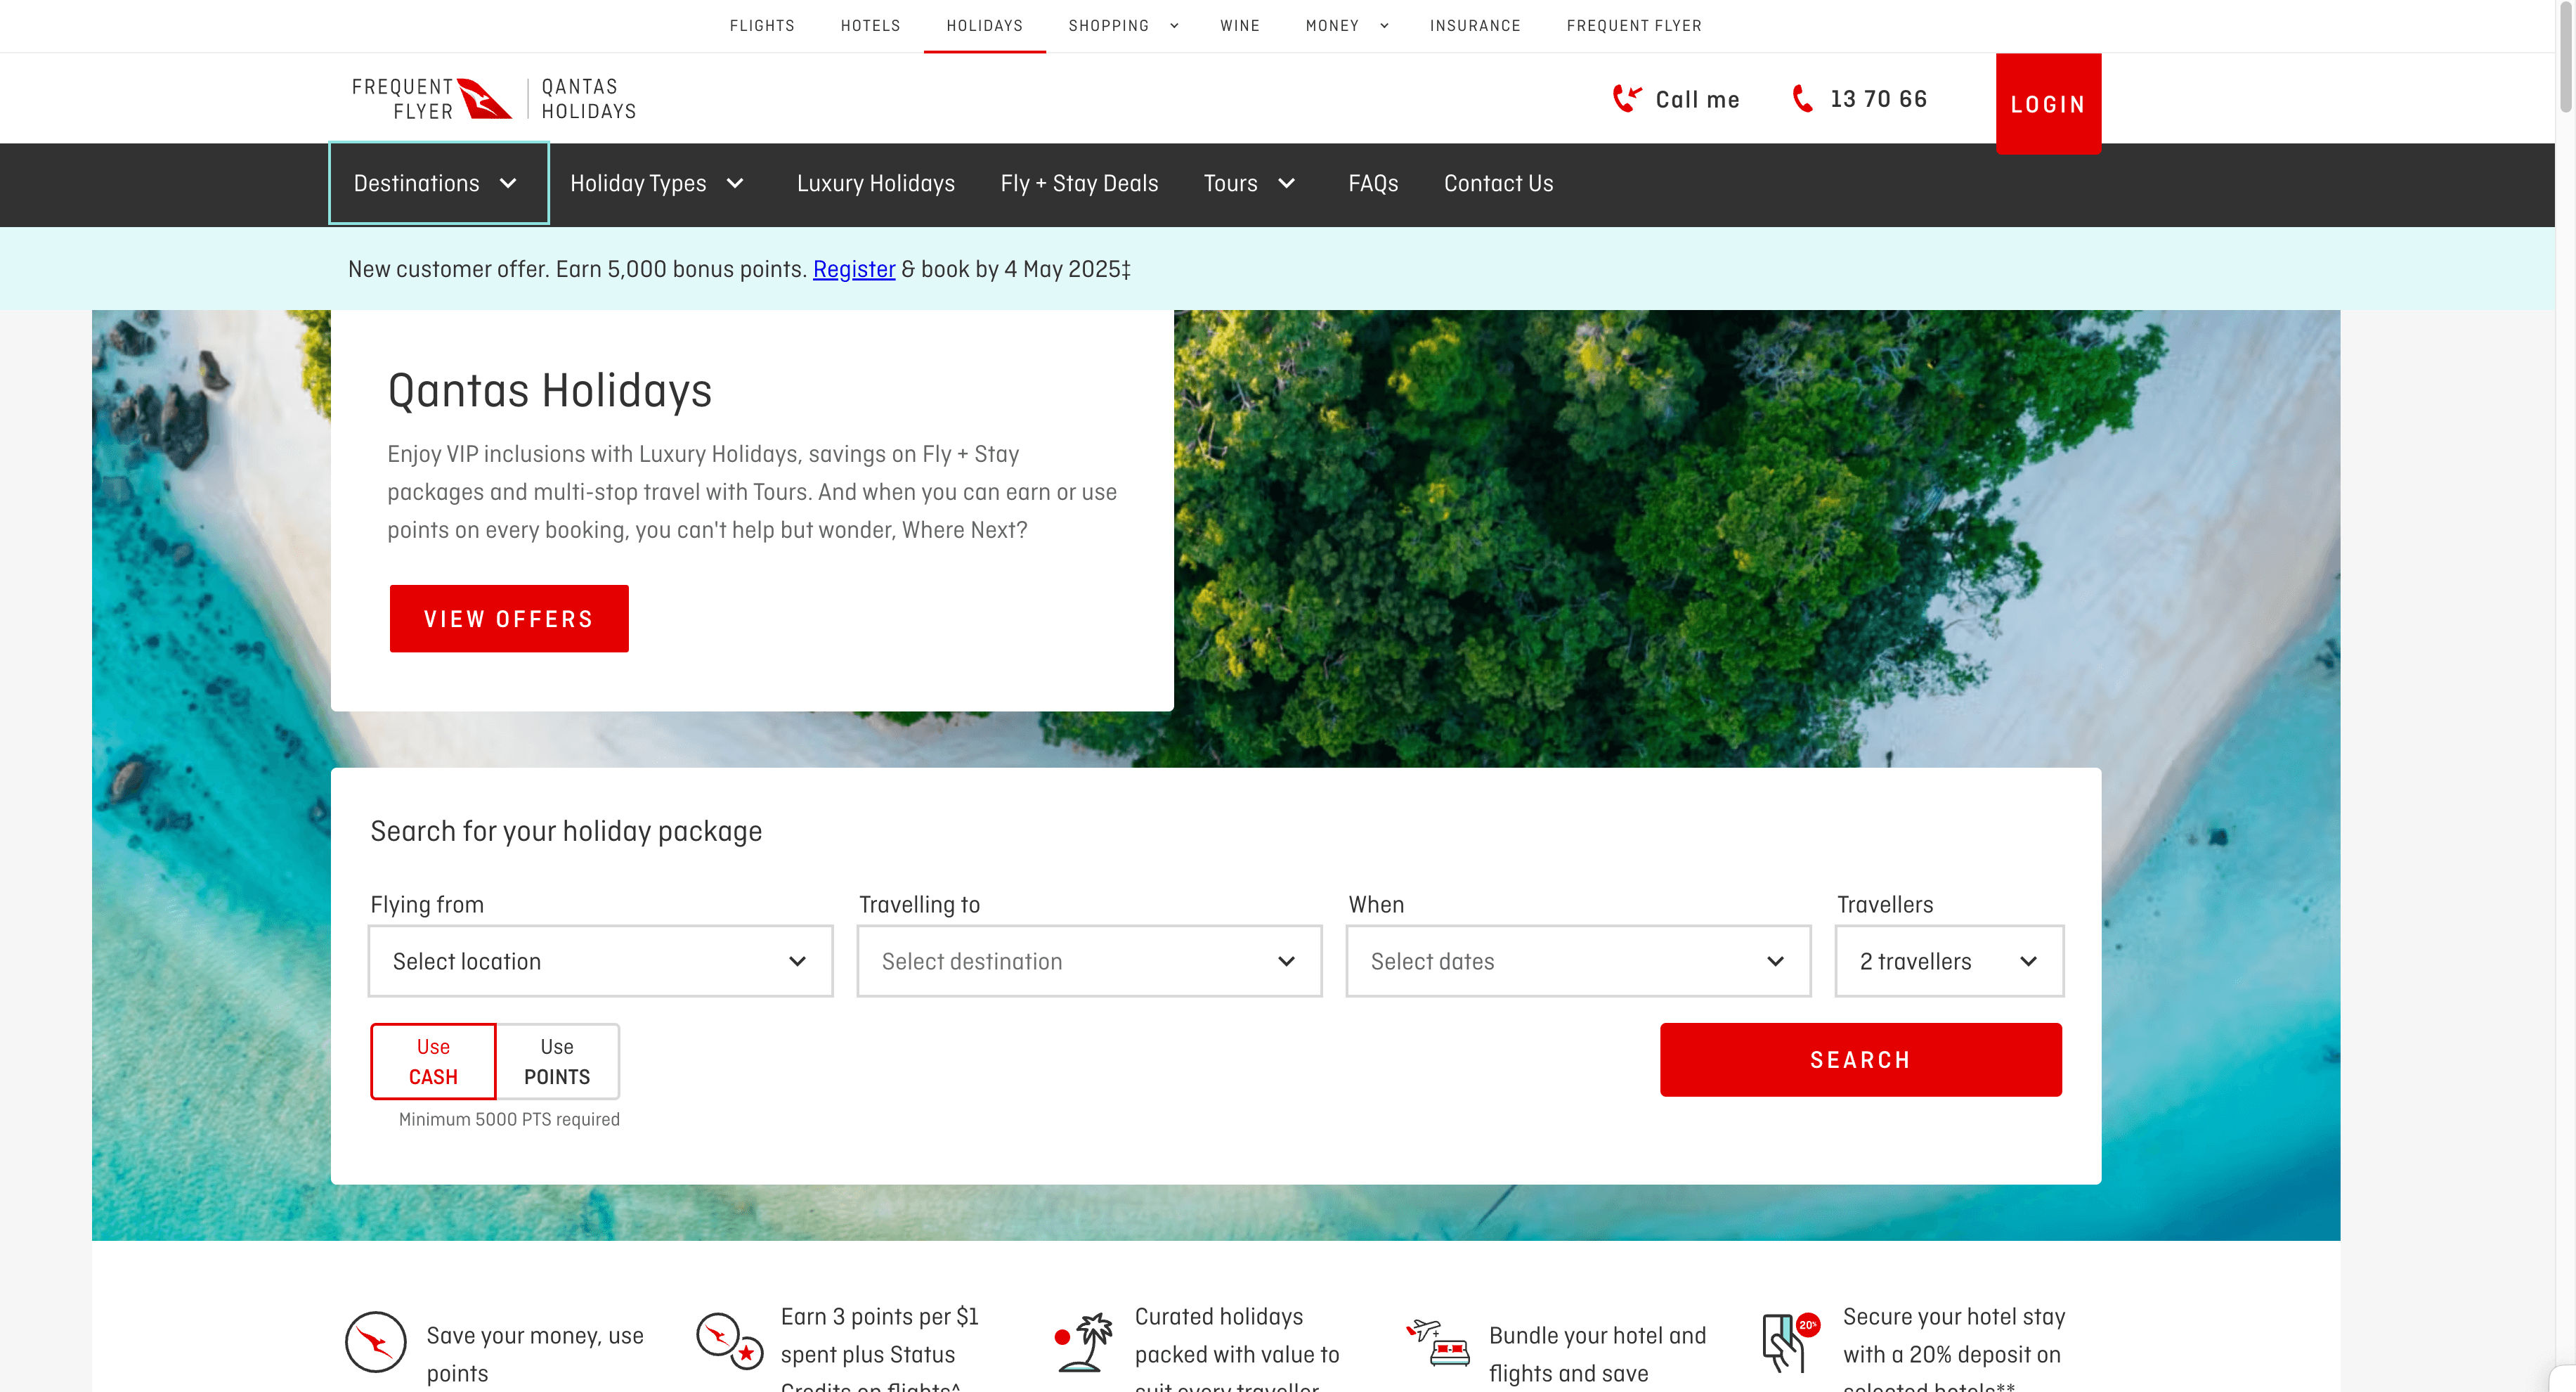Screen dimensions: 2576x1392
Task: Click the Qantas kangaroo logo
Action: click(x=484, y=98)
